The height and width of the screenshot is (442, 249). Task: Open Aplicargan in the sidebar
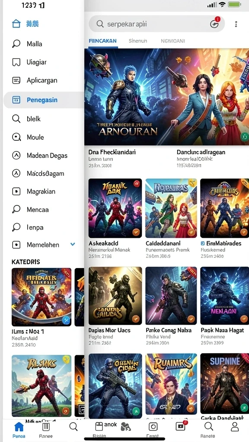42,80
